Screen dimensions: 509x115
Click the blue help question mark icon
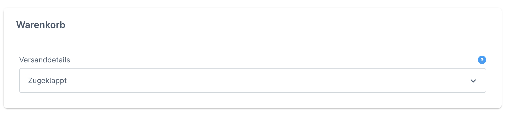pos(482,60)
